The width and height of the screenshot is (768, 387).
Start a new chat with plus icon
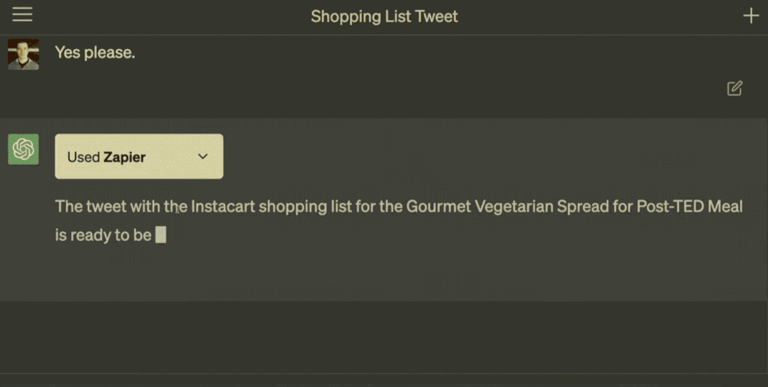point(751,16)
